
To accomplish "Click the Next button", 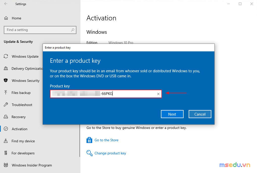I will (x=172, y=114).
